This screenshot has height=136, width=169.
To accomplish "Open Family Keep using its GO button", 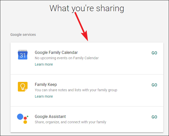I will tap(154, 85).
